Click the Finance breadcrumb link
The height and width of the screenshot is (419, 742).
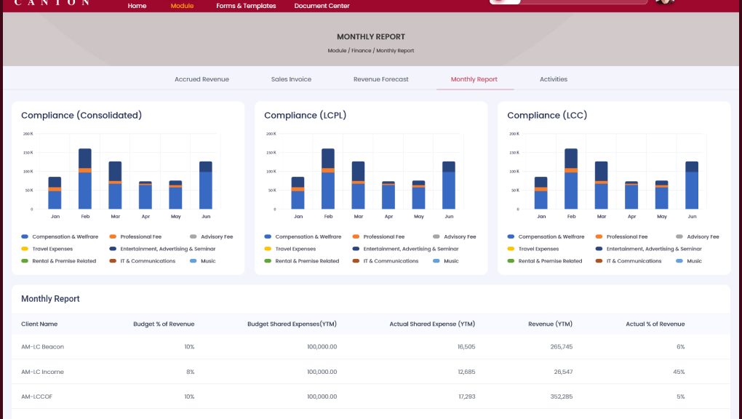pos(361,51)
